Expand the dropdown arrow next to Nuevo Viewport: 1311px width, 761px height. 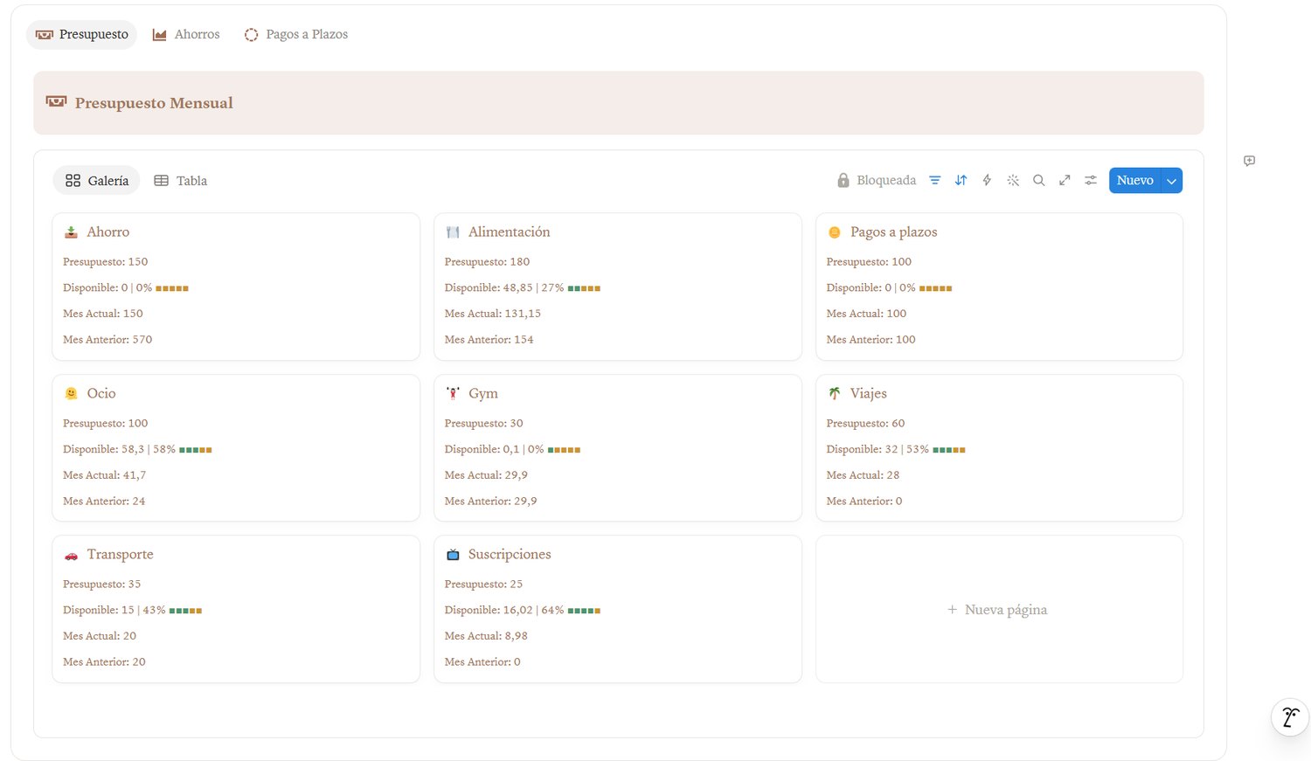point(1172,181)
